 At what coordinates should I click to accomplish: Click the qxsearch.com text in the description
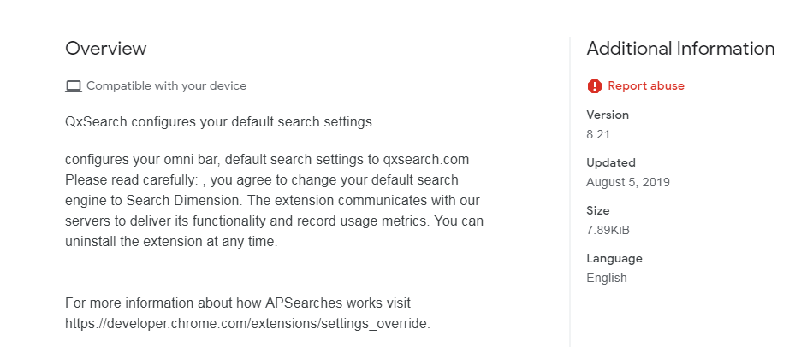tap(425, 159)
